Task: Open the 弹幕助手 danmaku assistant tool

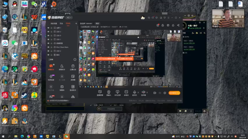Action: point(51,67)
